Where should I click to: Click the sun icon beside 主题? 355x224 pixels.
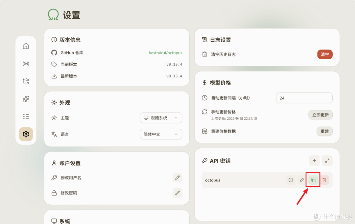pyautogui.click(x=54, y=118)
